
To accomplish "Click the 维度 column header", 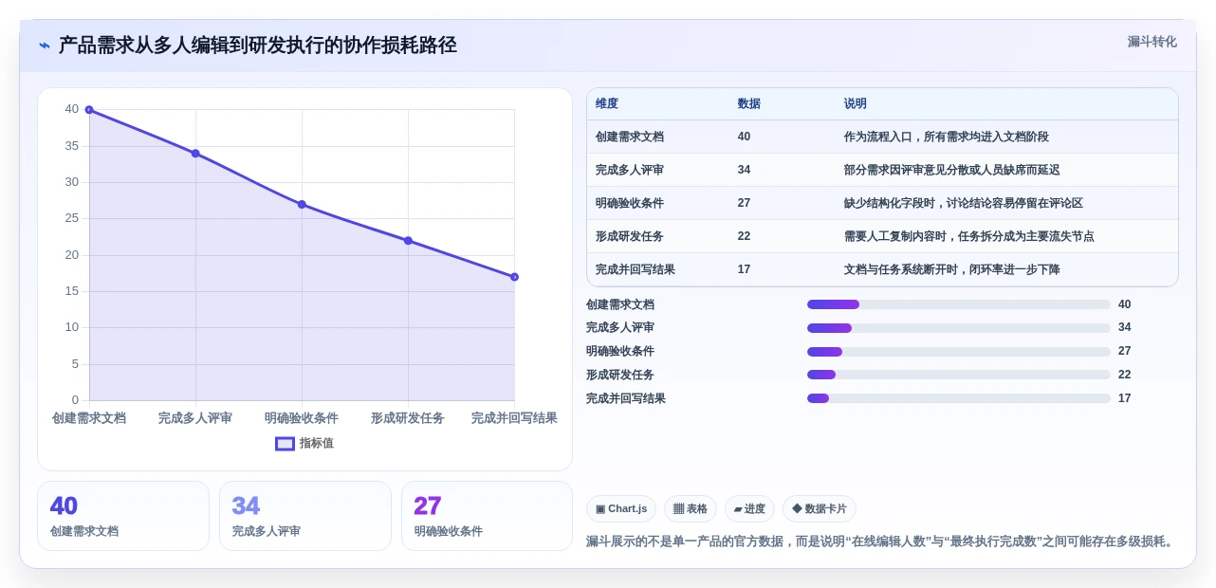I will tap(607, 103).
